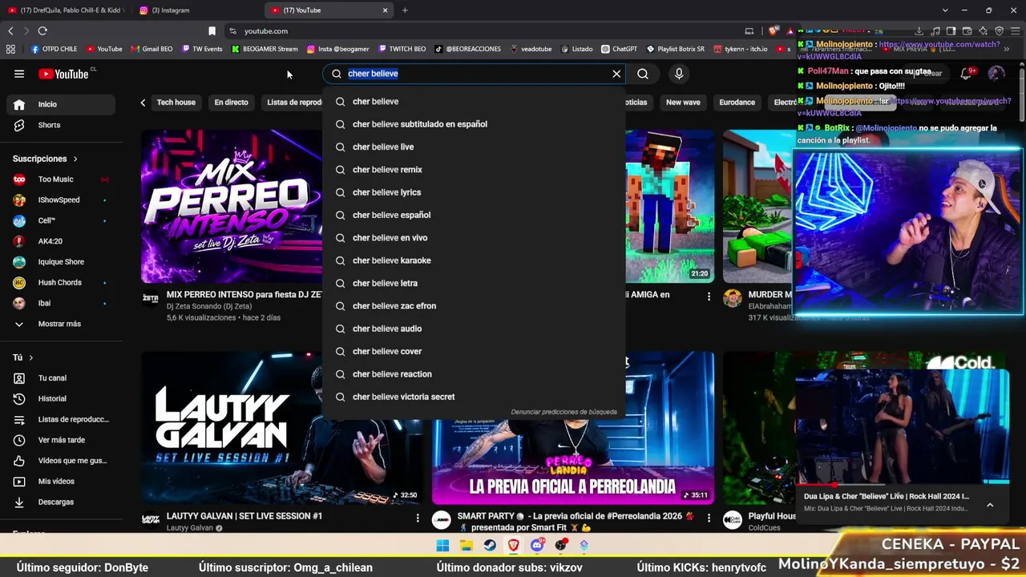
Task: Bookmark this page using the bookmark icon
Action: tap(212, 30)
